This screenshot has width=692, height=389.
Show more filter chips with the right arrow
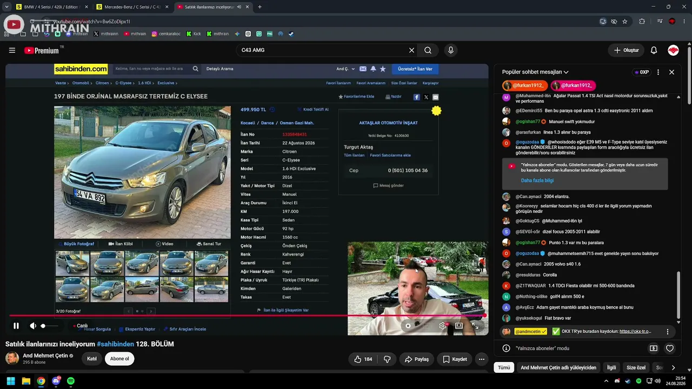point(673,367)
